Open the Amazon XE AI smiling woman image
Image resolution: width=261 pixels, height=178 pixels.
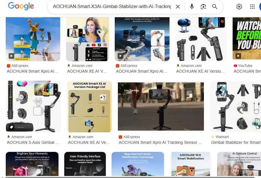[x=87, y=39]
